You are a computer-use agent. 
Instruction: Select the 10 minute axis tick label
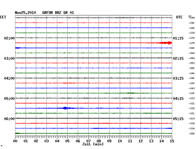(120, 141)
